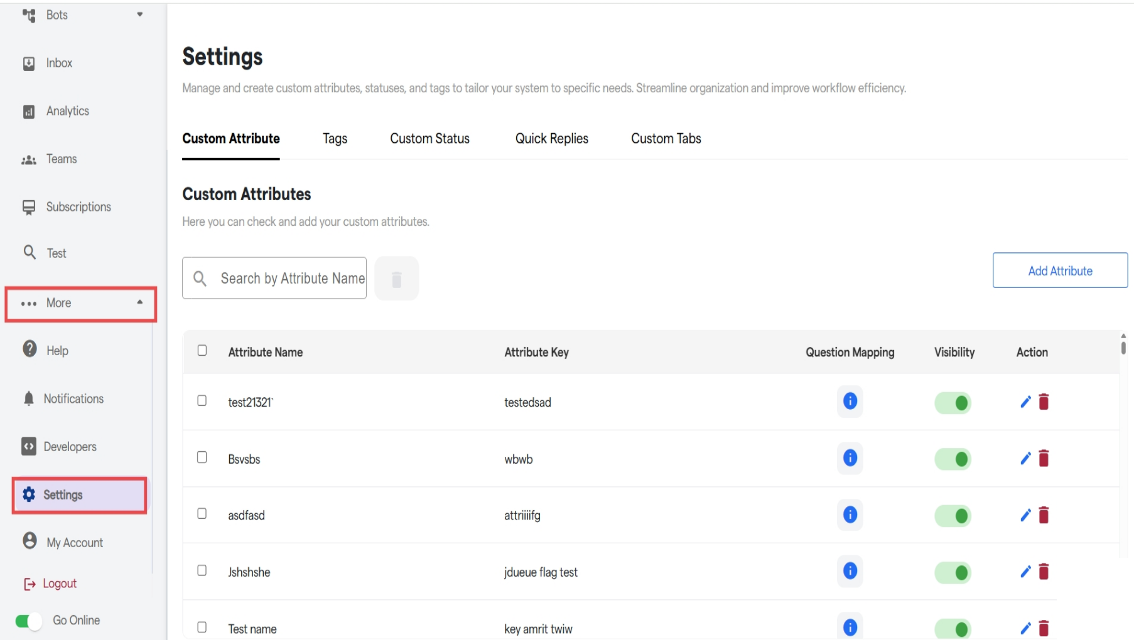Viewport: 1134px width, 640px height.
Task: Open the My Account avatar icon
Action: [x=30, y=541]
